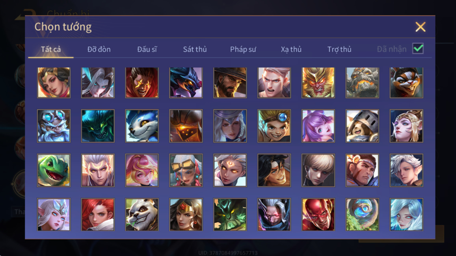Open the Trợ thủ tab
456x256 pixels.
[x=339, y=49]
